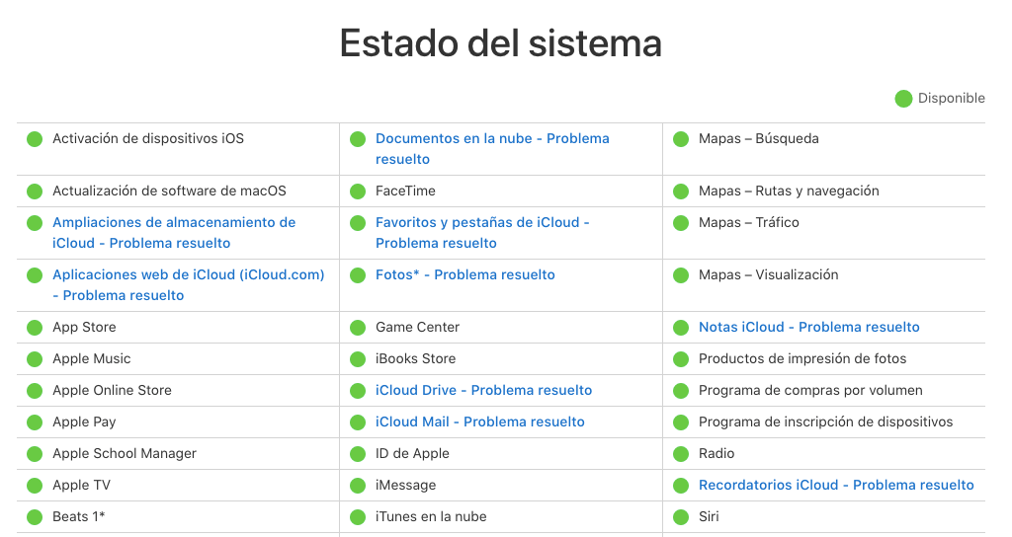Open Documentos en la nube problem details
The image size is (1012, 537).
492,149
